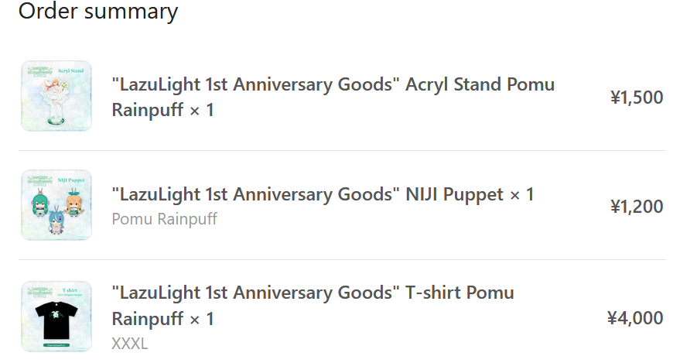Click the Acryl Stand product thumbnail
The image size is (697, 363).
(x=56, y=96)
